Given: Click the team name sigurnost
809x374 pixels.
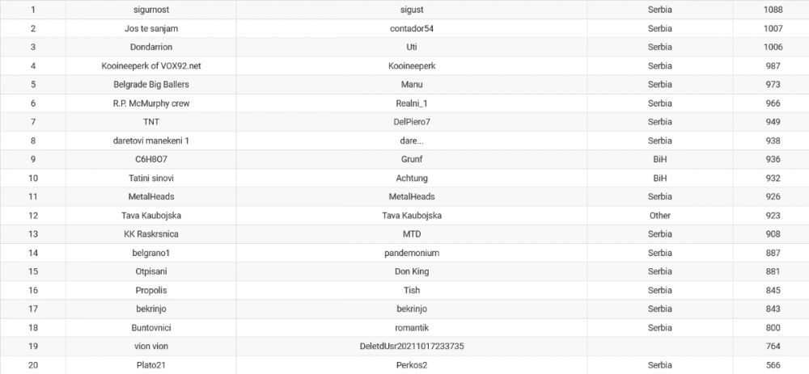Looking at the screenshot, I should coord(151,10).
